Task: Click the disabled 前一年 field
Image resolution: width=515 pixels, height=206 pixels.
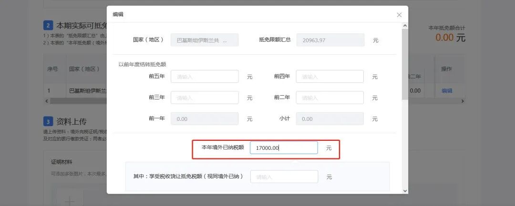Action: tap(205, 118)
